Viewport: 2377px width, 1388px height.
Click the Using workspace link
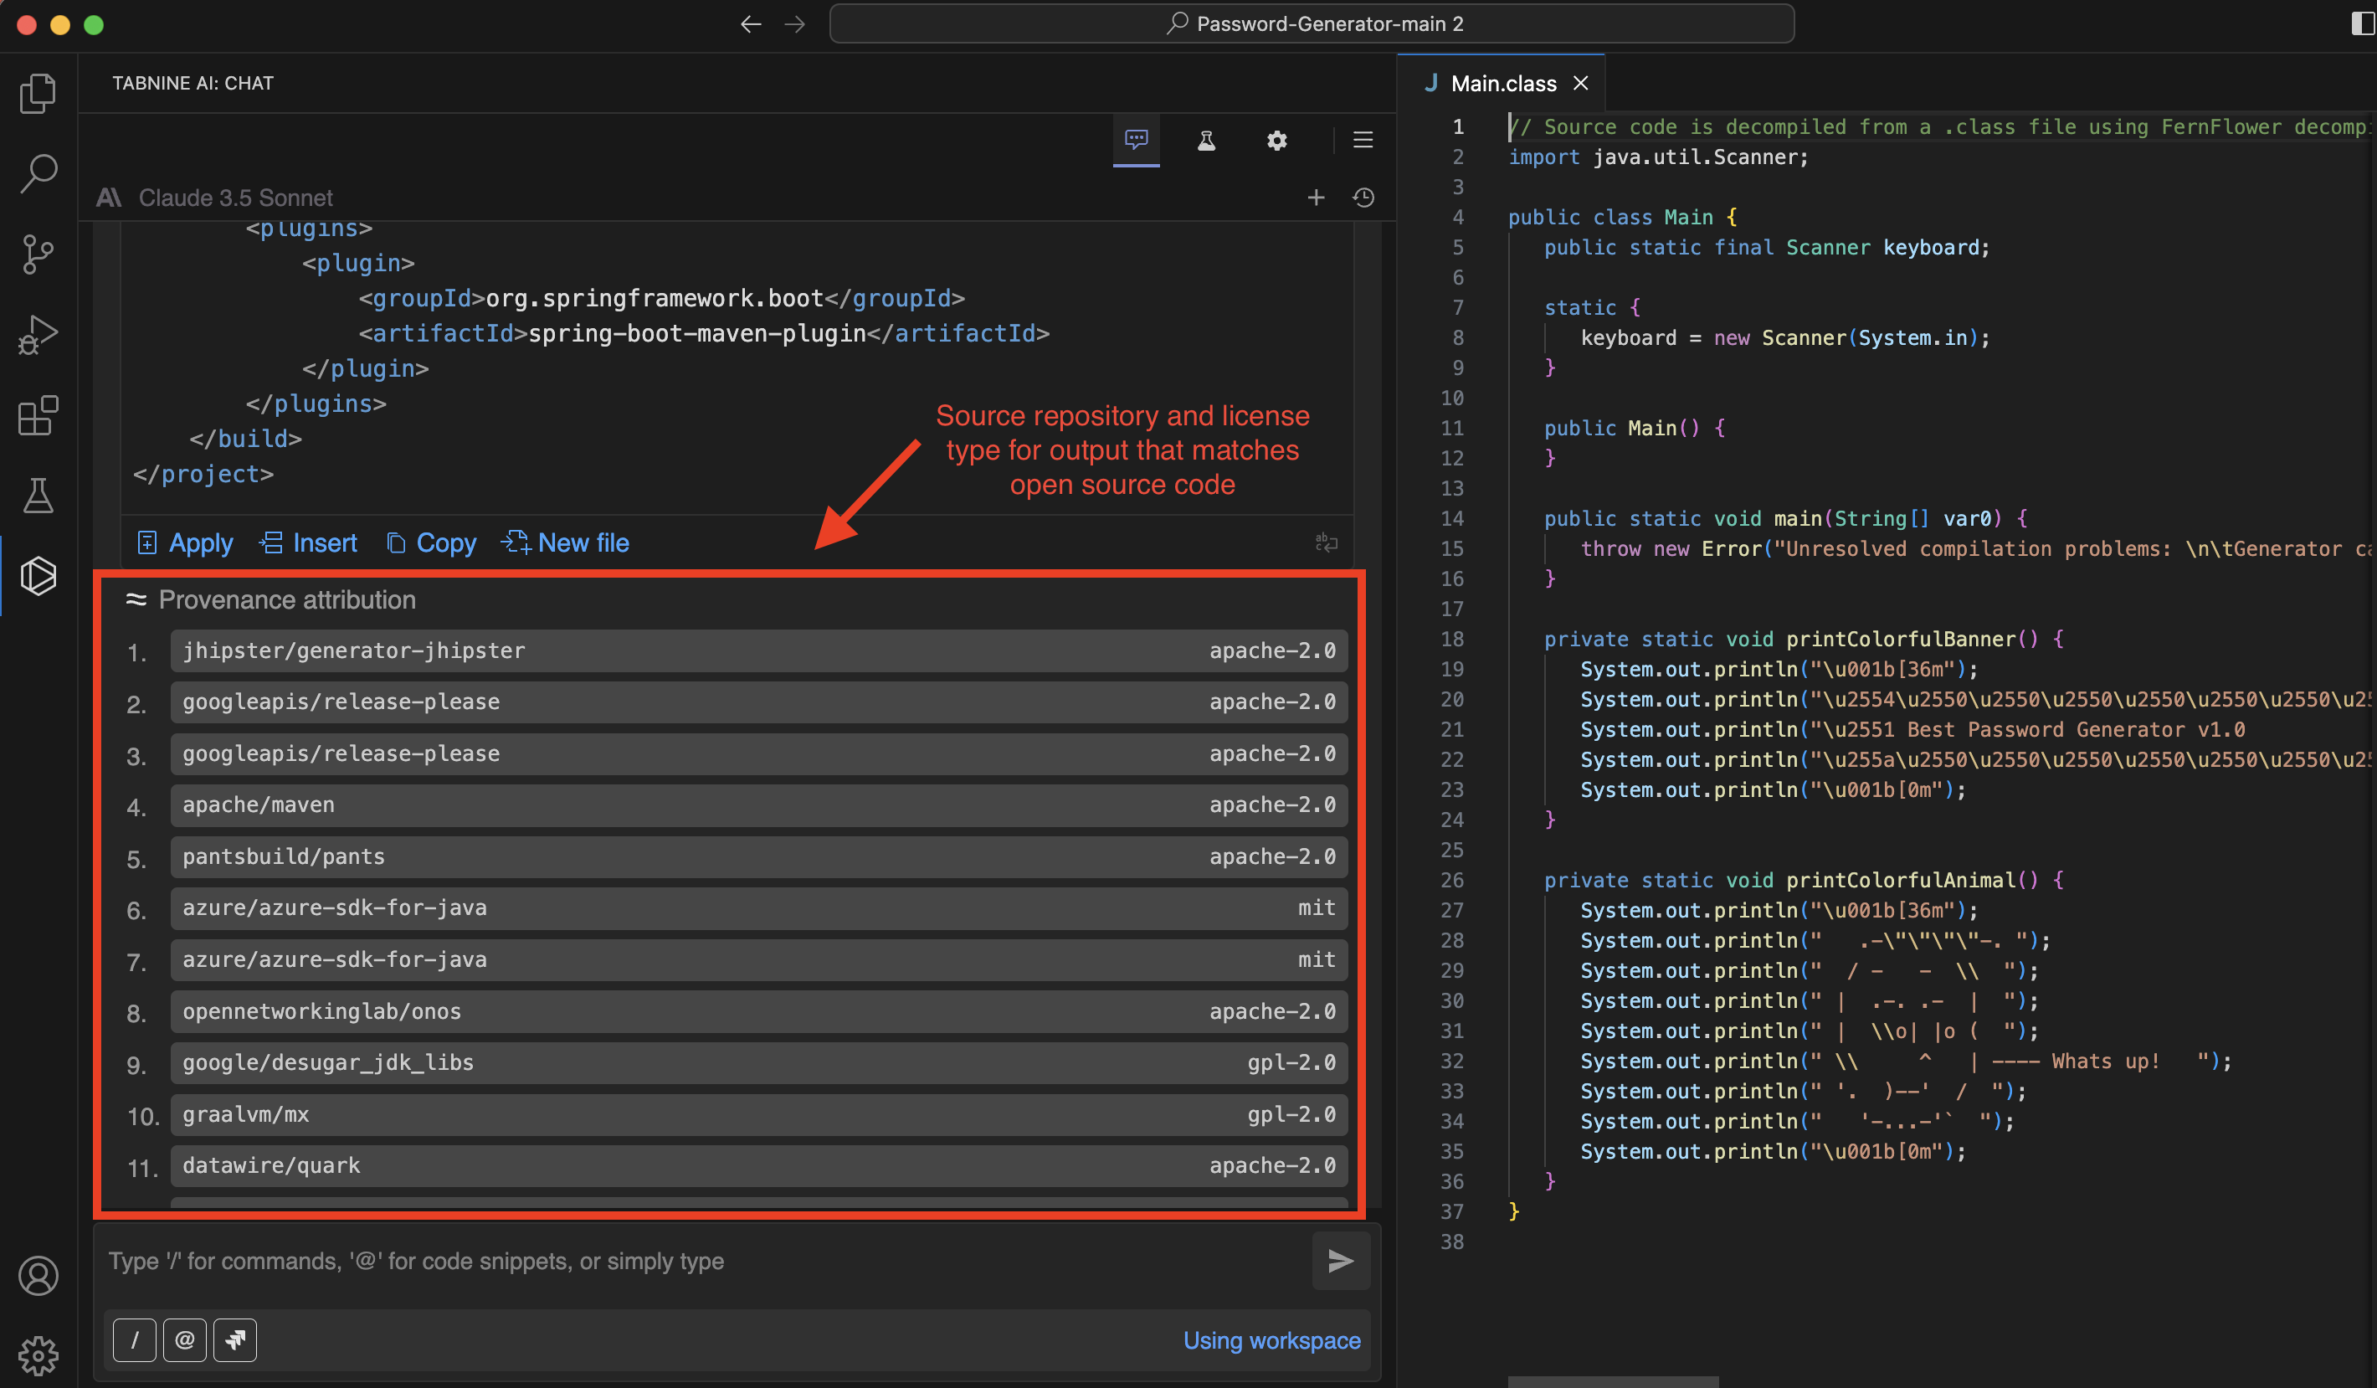[1271, 1340]
